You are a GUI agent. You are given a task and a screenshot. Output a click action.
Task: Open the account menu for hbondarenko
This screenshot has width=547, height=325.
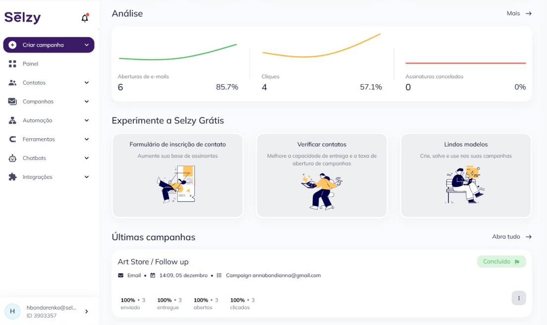(x=49, y=312)
